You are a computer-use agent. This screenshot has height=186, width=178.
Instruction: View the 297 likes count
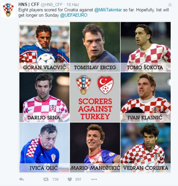[x=78, y=179]
